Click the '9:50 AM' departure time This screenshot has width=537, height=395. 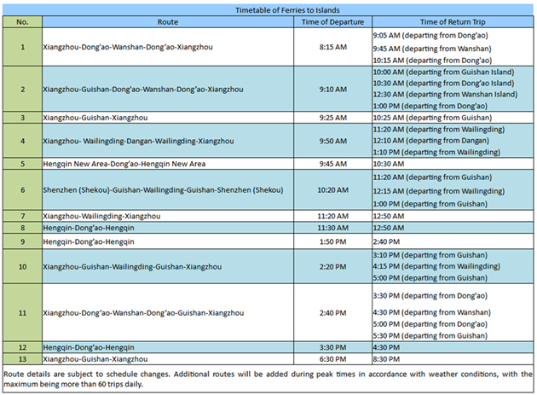[x=333, y=141]
